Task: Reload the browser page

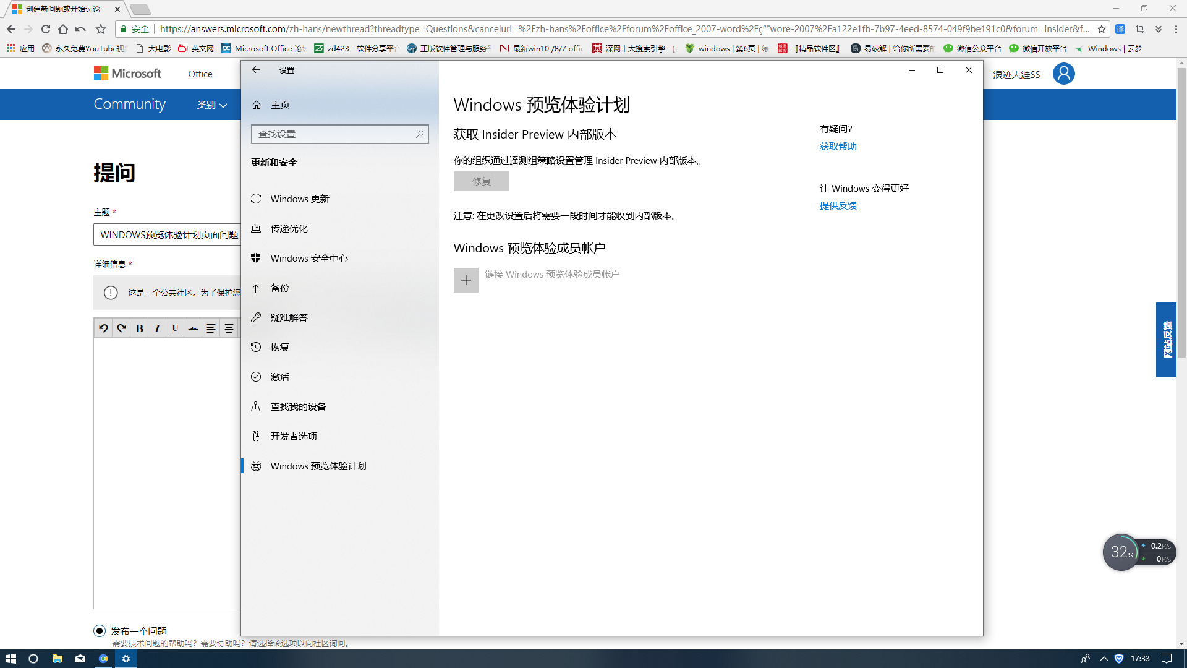Action: coord(46,29)
